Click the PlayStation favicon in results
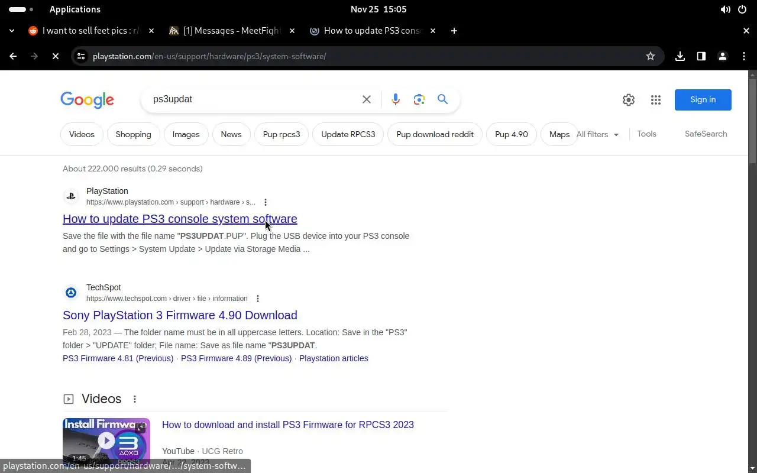 71,196
